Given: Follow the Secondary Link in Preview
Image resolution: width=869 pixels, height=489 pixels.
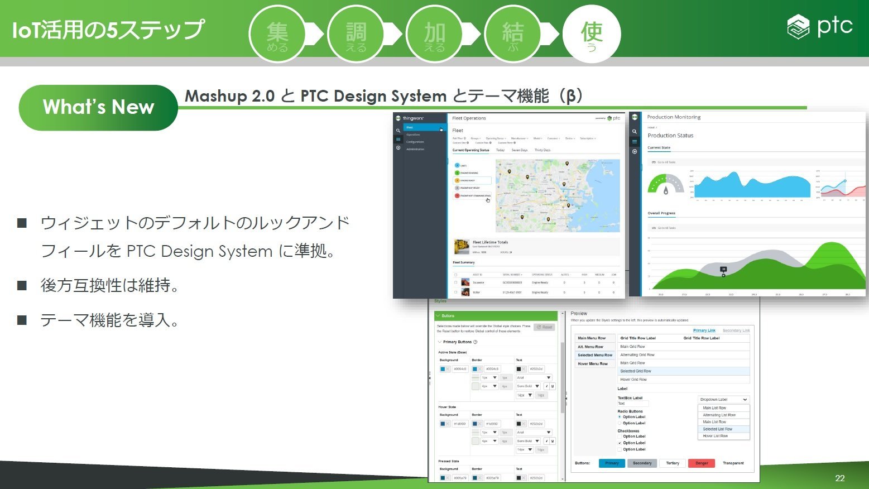Looking at the screenshot, I should point(736,330).
